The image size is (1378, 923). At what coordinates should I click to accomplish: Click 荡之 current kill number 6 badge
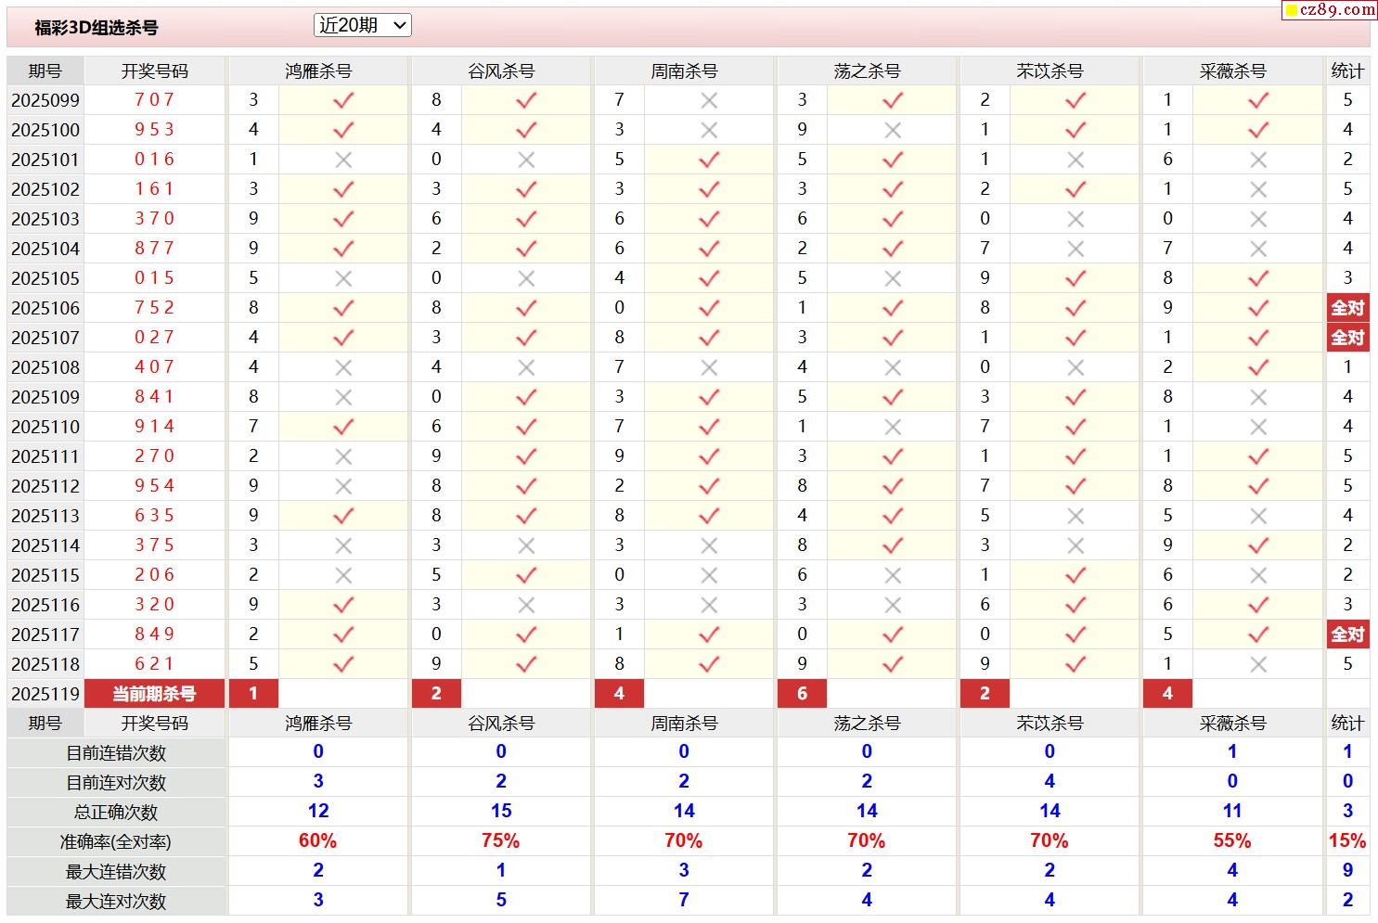(x=802, y=694)
